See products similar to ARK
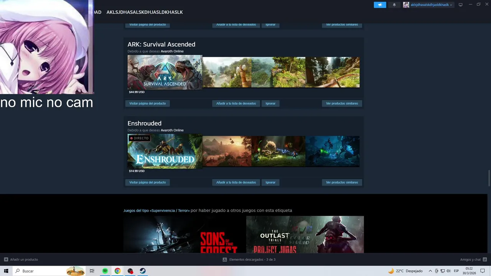Image resolution: width=491 pixels, height=276 pixels. pyautogui.click(x=342, y=103)
